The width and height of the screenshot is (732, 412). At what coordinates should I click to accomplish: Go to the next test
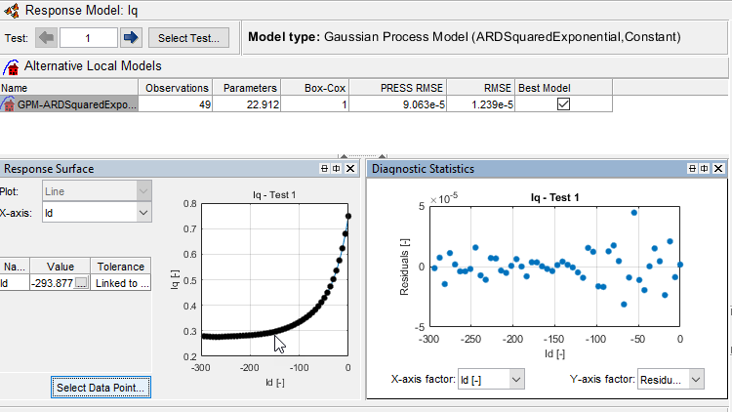tap(131, 38)
